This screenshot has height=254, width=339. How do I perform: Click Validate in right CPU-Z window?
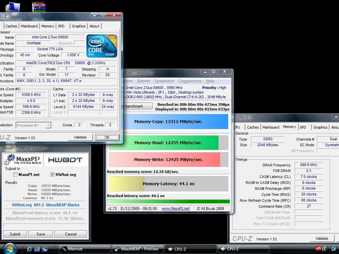pos(322,238)
